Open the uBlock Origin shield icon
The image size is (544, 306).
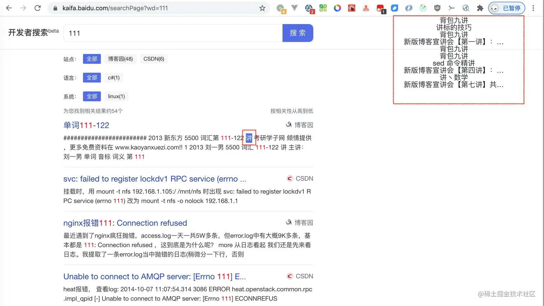437,8
